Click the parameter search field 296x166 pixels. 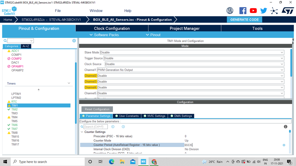point(95,127)
